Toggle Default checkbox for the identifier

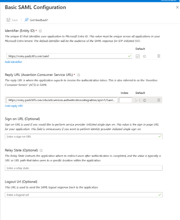138,56
